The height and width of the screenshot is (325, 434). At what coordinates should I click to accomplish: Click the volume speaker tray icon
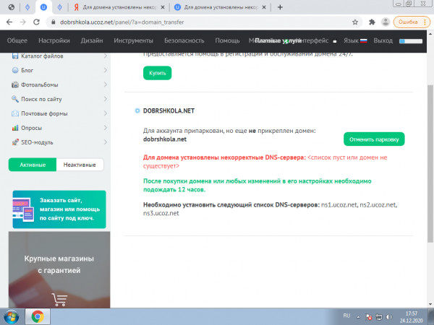pos(389,317)
